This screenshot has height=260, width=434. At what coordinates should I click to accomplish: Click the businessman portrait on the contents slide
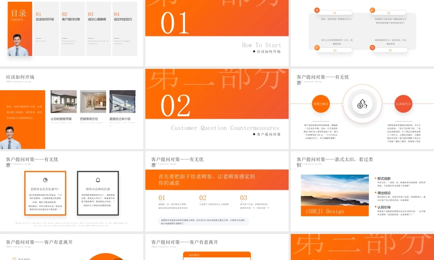[18, 45]
